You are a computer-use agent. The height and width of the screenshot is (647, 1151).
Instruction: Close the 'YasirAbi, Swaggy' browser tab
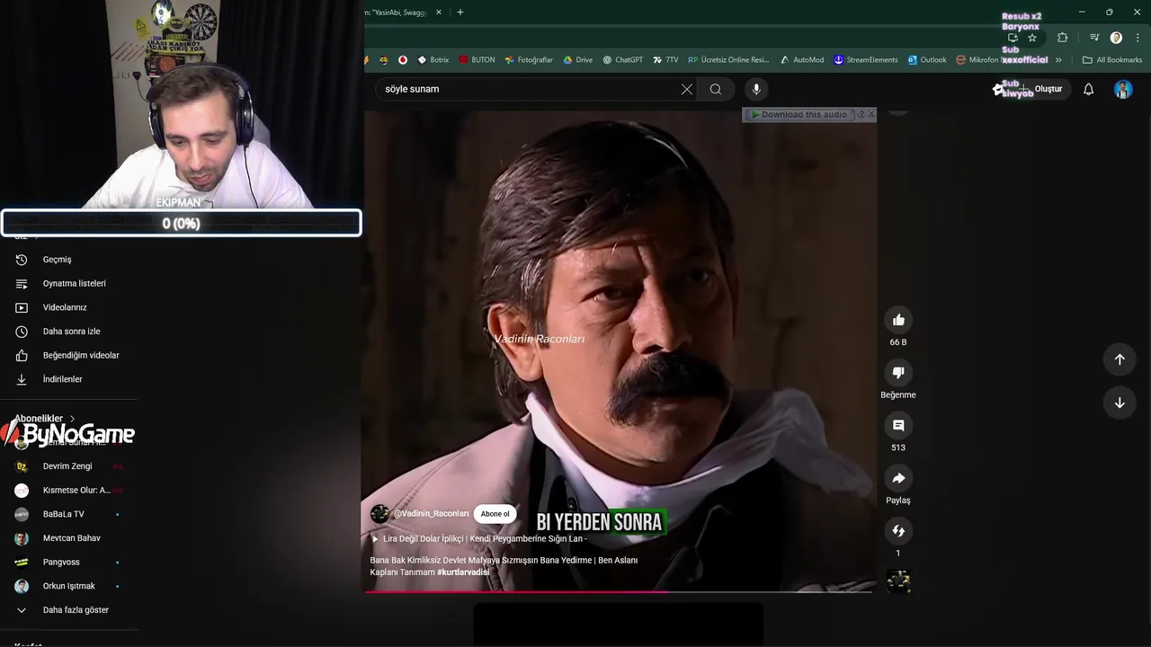click(x=439, y=13)
